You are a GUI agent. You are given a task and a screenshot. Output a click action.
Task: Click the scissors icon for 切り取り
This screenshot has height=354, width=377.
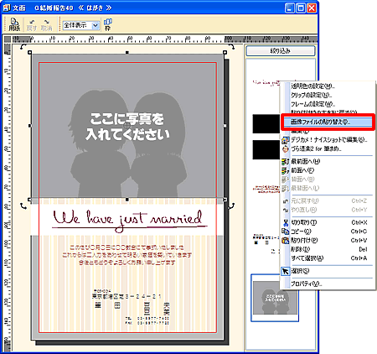(x=286, y=223)
